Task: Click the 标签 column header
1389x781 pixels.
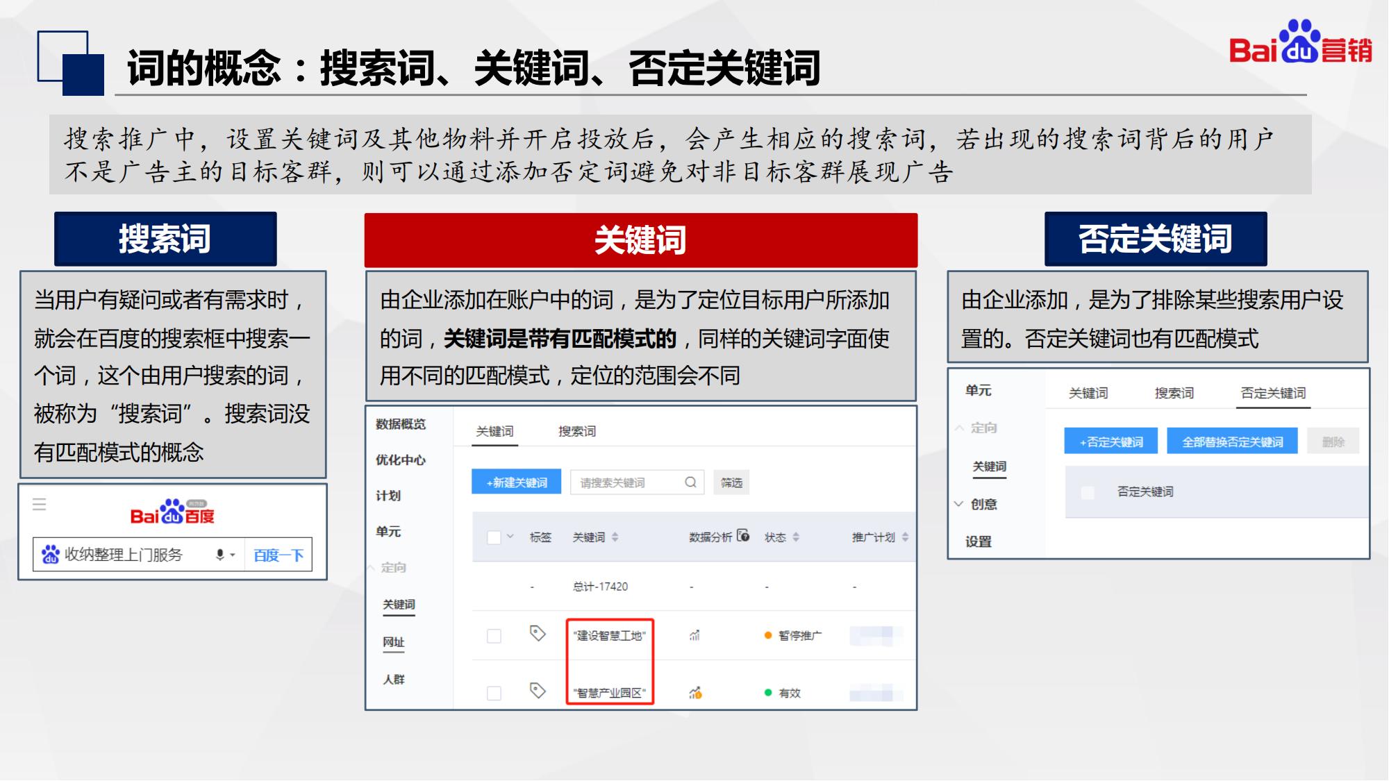Action: 540,537
